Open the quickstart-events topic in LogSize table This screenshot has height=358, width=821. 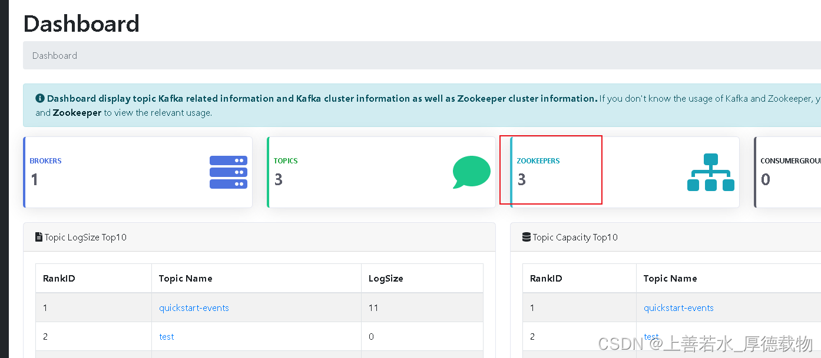(x=194, y=308)
